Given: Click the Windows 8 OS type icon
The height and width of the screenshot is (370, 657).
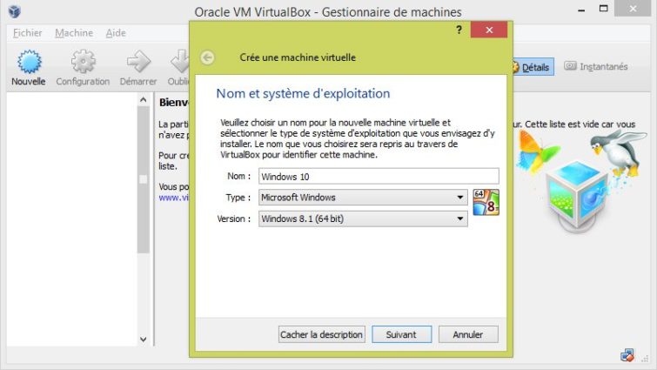Looking at the screenshot, I should click(x=486, y=202).
